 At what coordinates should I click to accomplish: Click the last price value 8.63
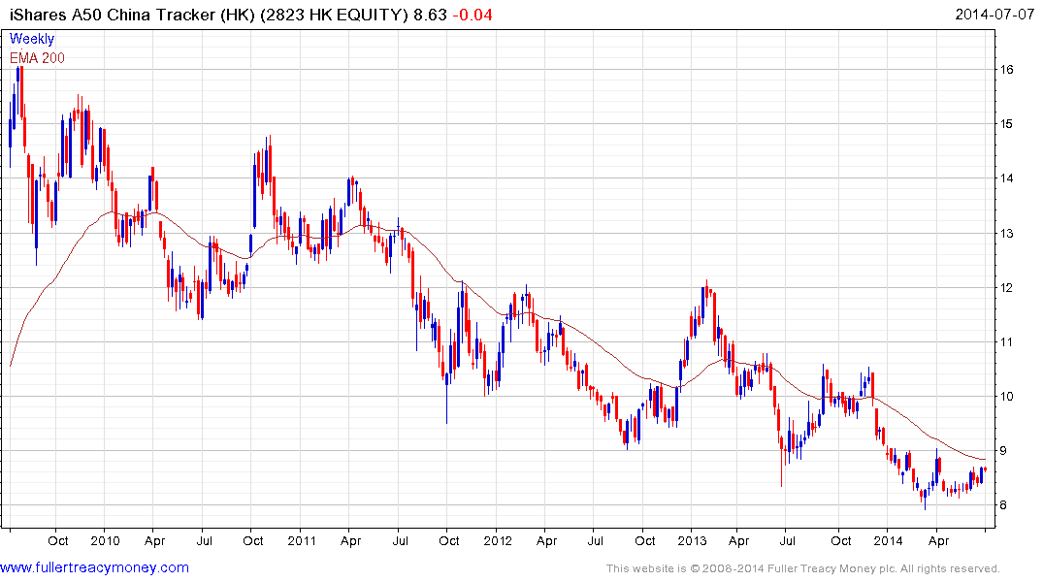[431, 15]
